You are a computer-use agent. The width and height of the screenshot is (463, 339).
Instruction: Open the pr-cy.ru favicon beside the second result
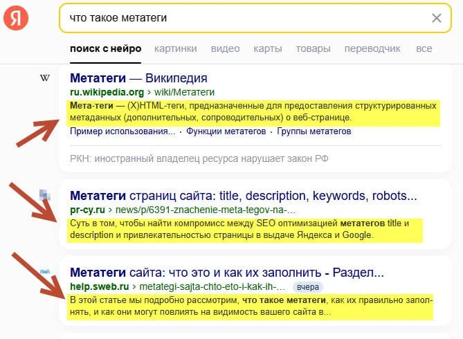click(x=45, y=195)
